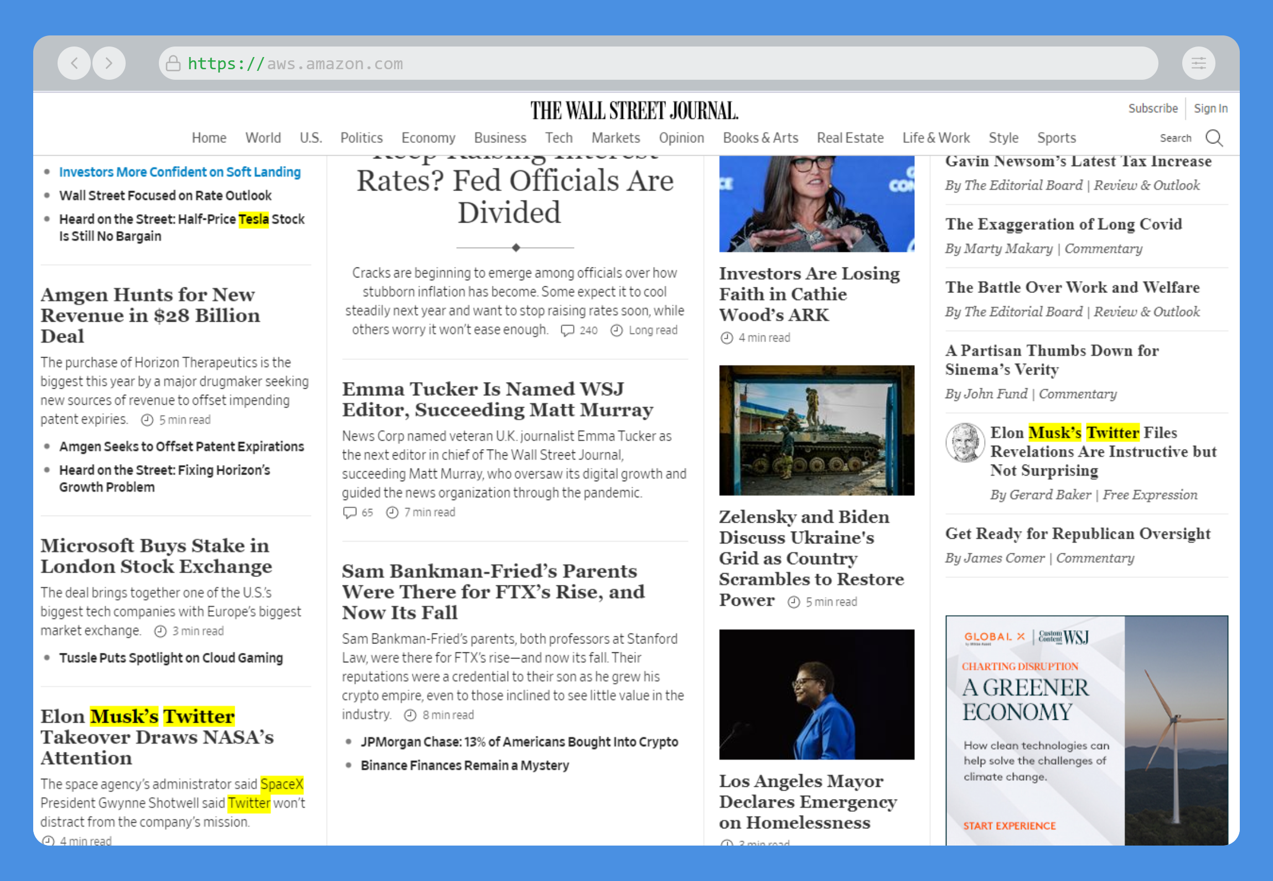Open 'Amgen Hunts for New Revenue' headline
The width and height of the screenshot is (1273, 881).
150,315
